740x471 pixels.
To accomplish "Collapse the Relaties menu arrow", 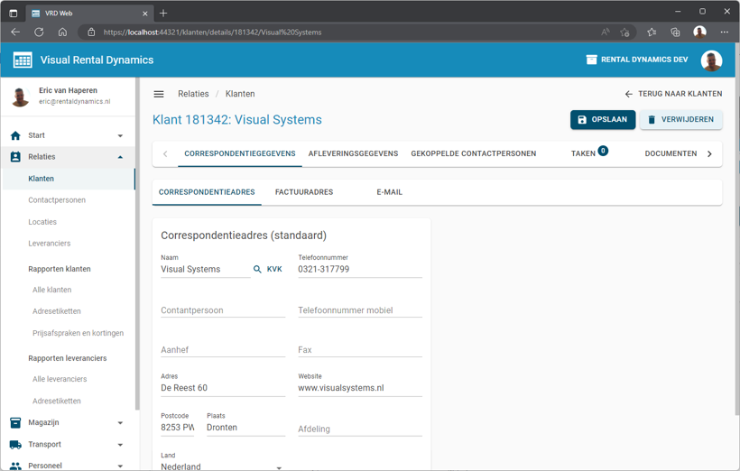I will 120,157.
